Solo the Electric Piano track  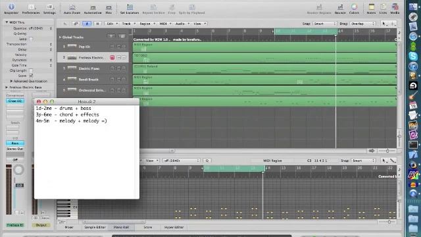tap(124, 68)
